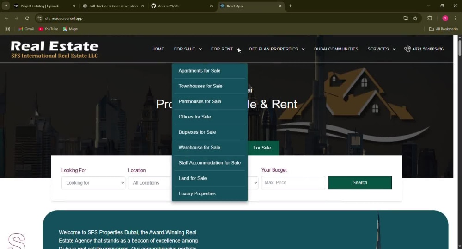The image size is (462, 249).
Task: Install app icon in address bar
Action: point(406,19)
